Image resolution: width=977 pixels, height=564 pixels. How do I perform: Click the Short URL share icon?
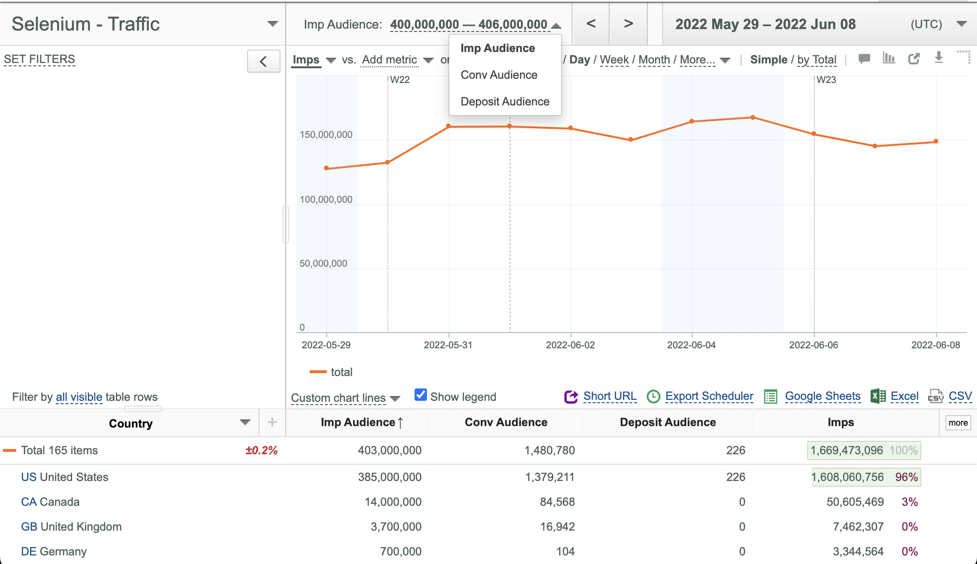tap(571, 397)
